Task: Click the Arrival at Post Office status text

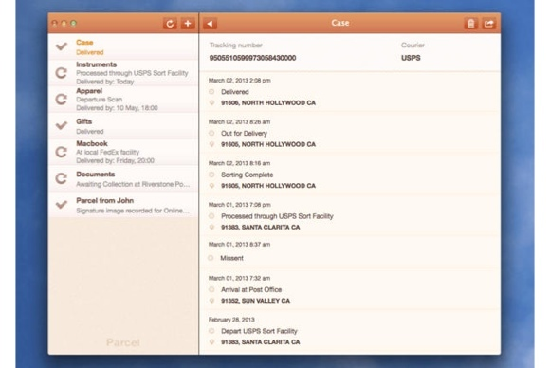Action: click(251, 290)
